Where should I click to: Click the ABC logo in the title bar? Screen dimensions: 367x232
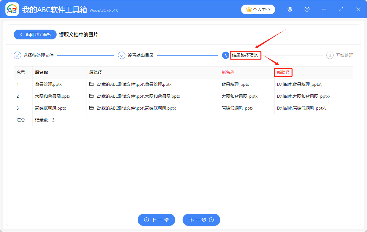[x=12, y=9]
